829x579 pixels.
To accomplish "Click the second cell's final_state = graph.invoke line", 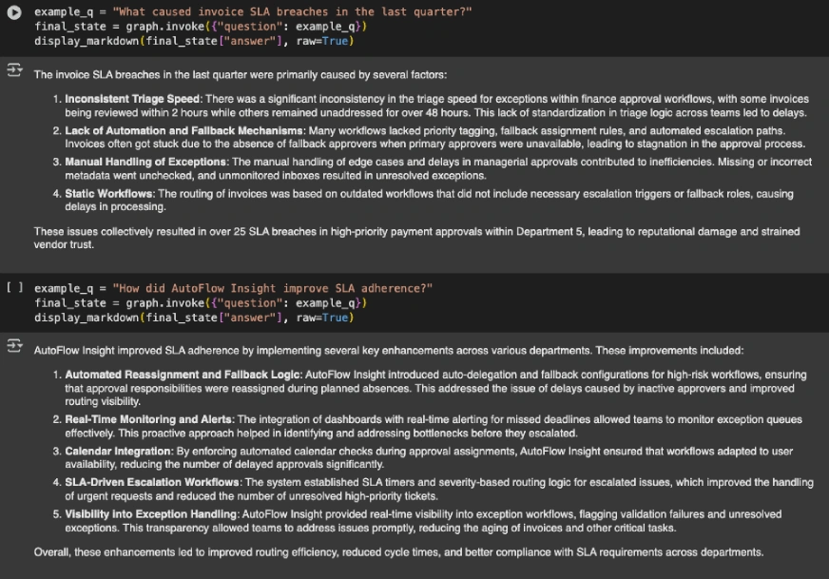I will 201,303.
